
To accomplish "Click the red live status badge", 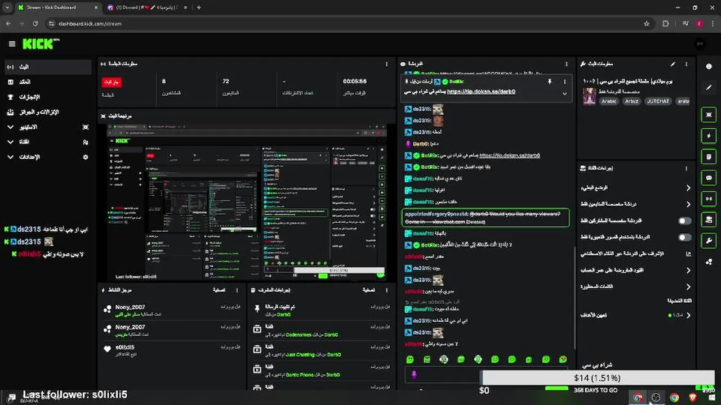I will [111, 82].
